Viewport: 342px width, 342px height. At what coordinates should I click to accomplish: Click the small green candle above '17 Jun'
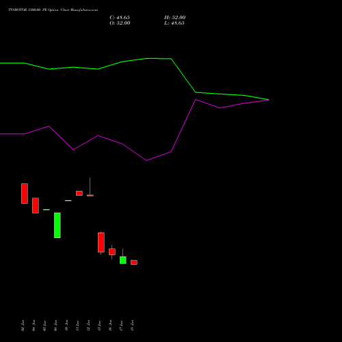point(123,260)
